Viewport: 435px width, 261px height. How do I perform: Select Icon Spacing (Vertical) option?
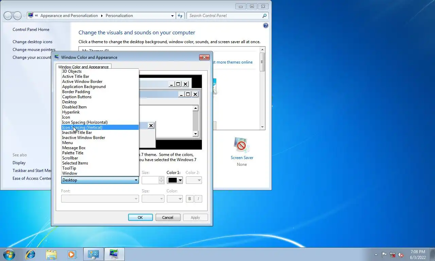coord(100,127)
